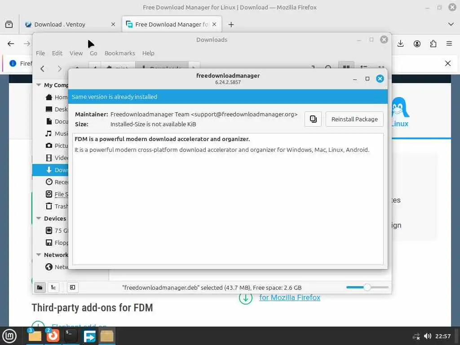This screenshot has width=460, height=345.
Task: Open the Linux Mint start menu
Action: point(9,336)
